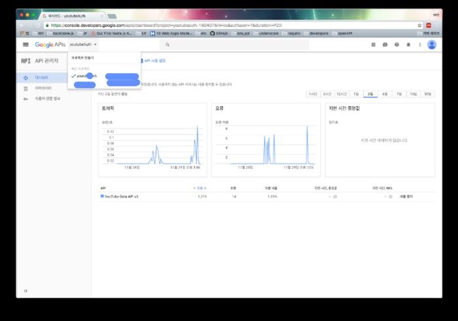
Task: Click the browser reload icon
Action: 38,25
